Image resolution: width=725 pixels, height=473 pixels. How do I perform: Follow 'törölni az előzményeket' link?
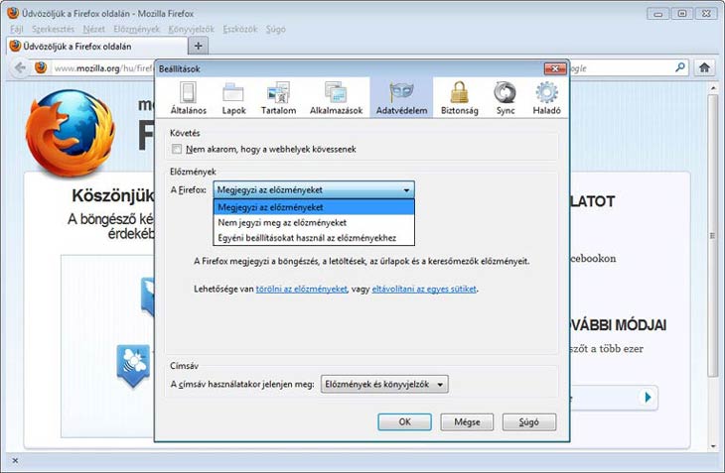301,289
